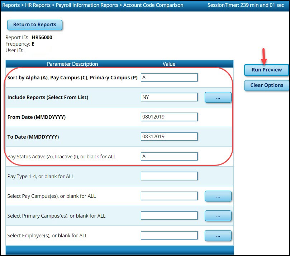This screenshot has height=256, width=290.
Task: Navigate to Reports via the breadcrumb
Action: click(10, 5)
